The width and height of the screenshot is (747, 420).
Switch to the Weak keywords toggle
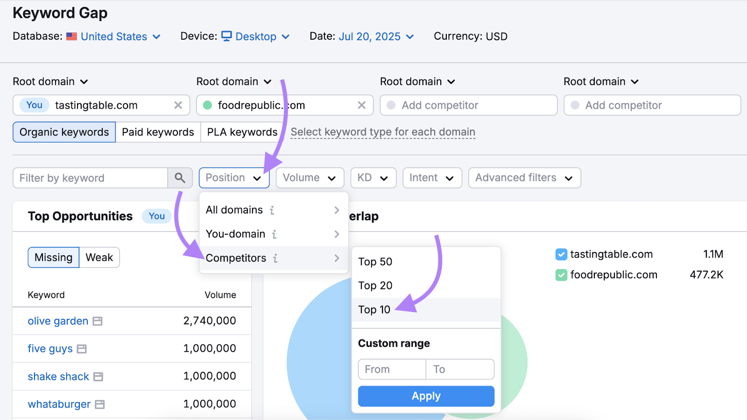[x=99, y=258]
